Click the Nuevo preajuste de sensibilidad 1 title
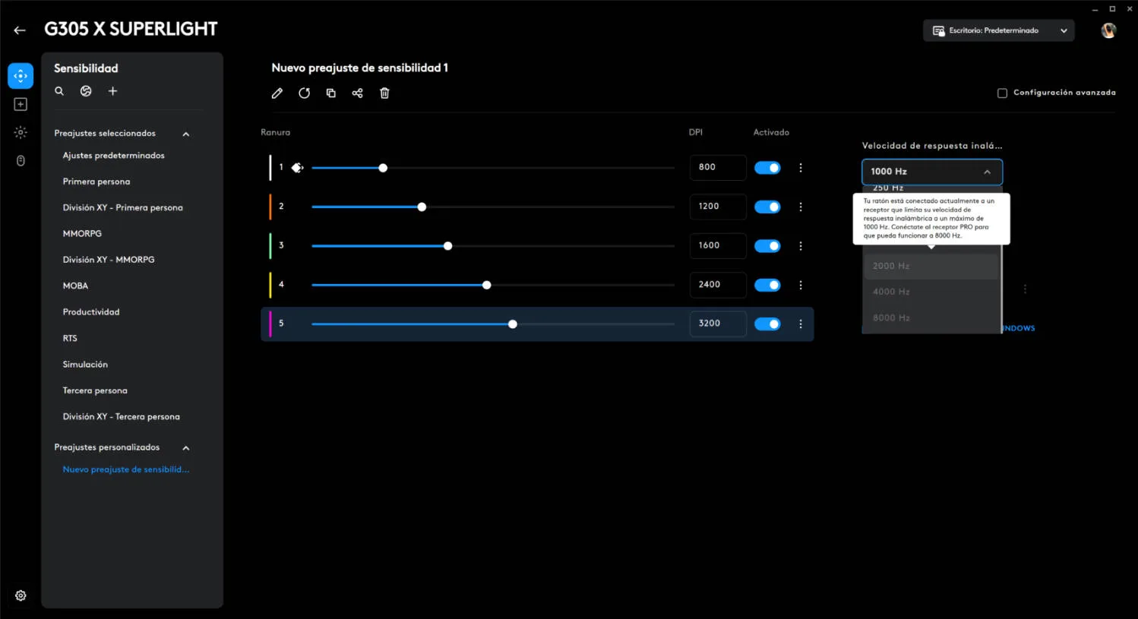 click(x=360, y=68)
